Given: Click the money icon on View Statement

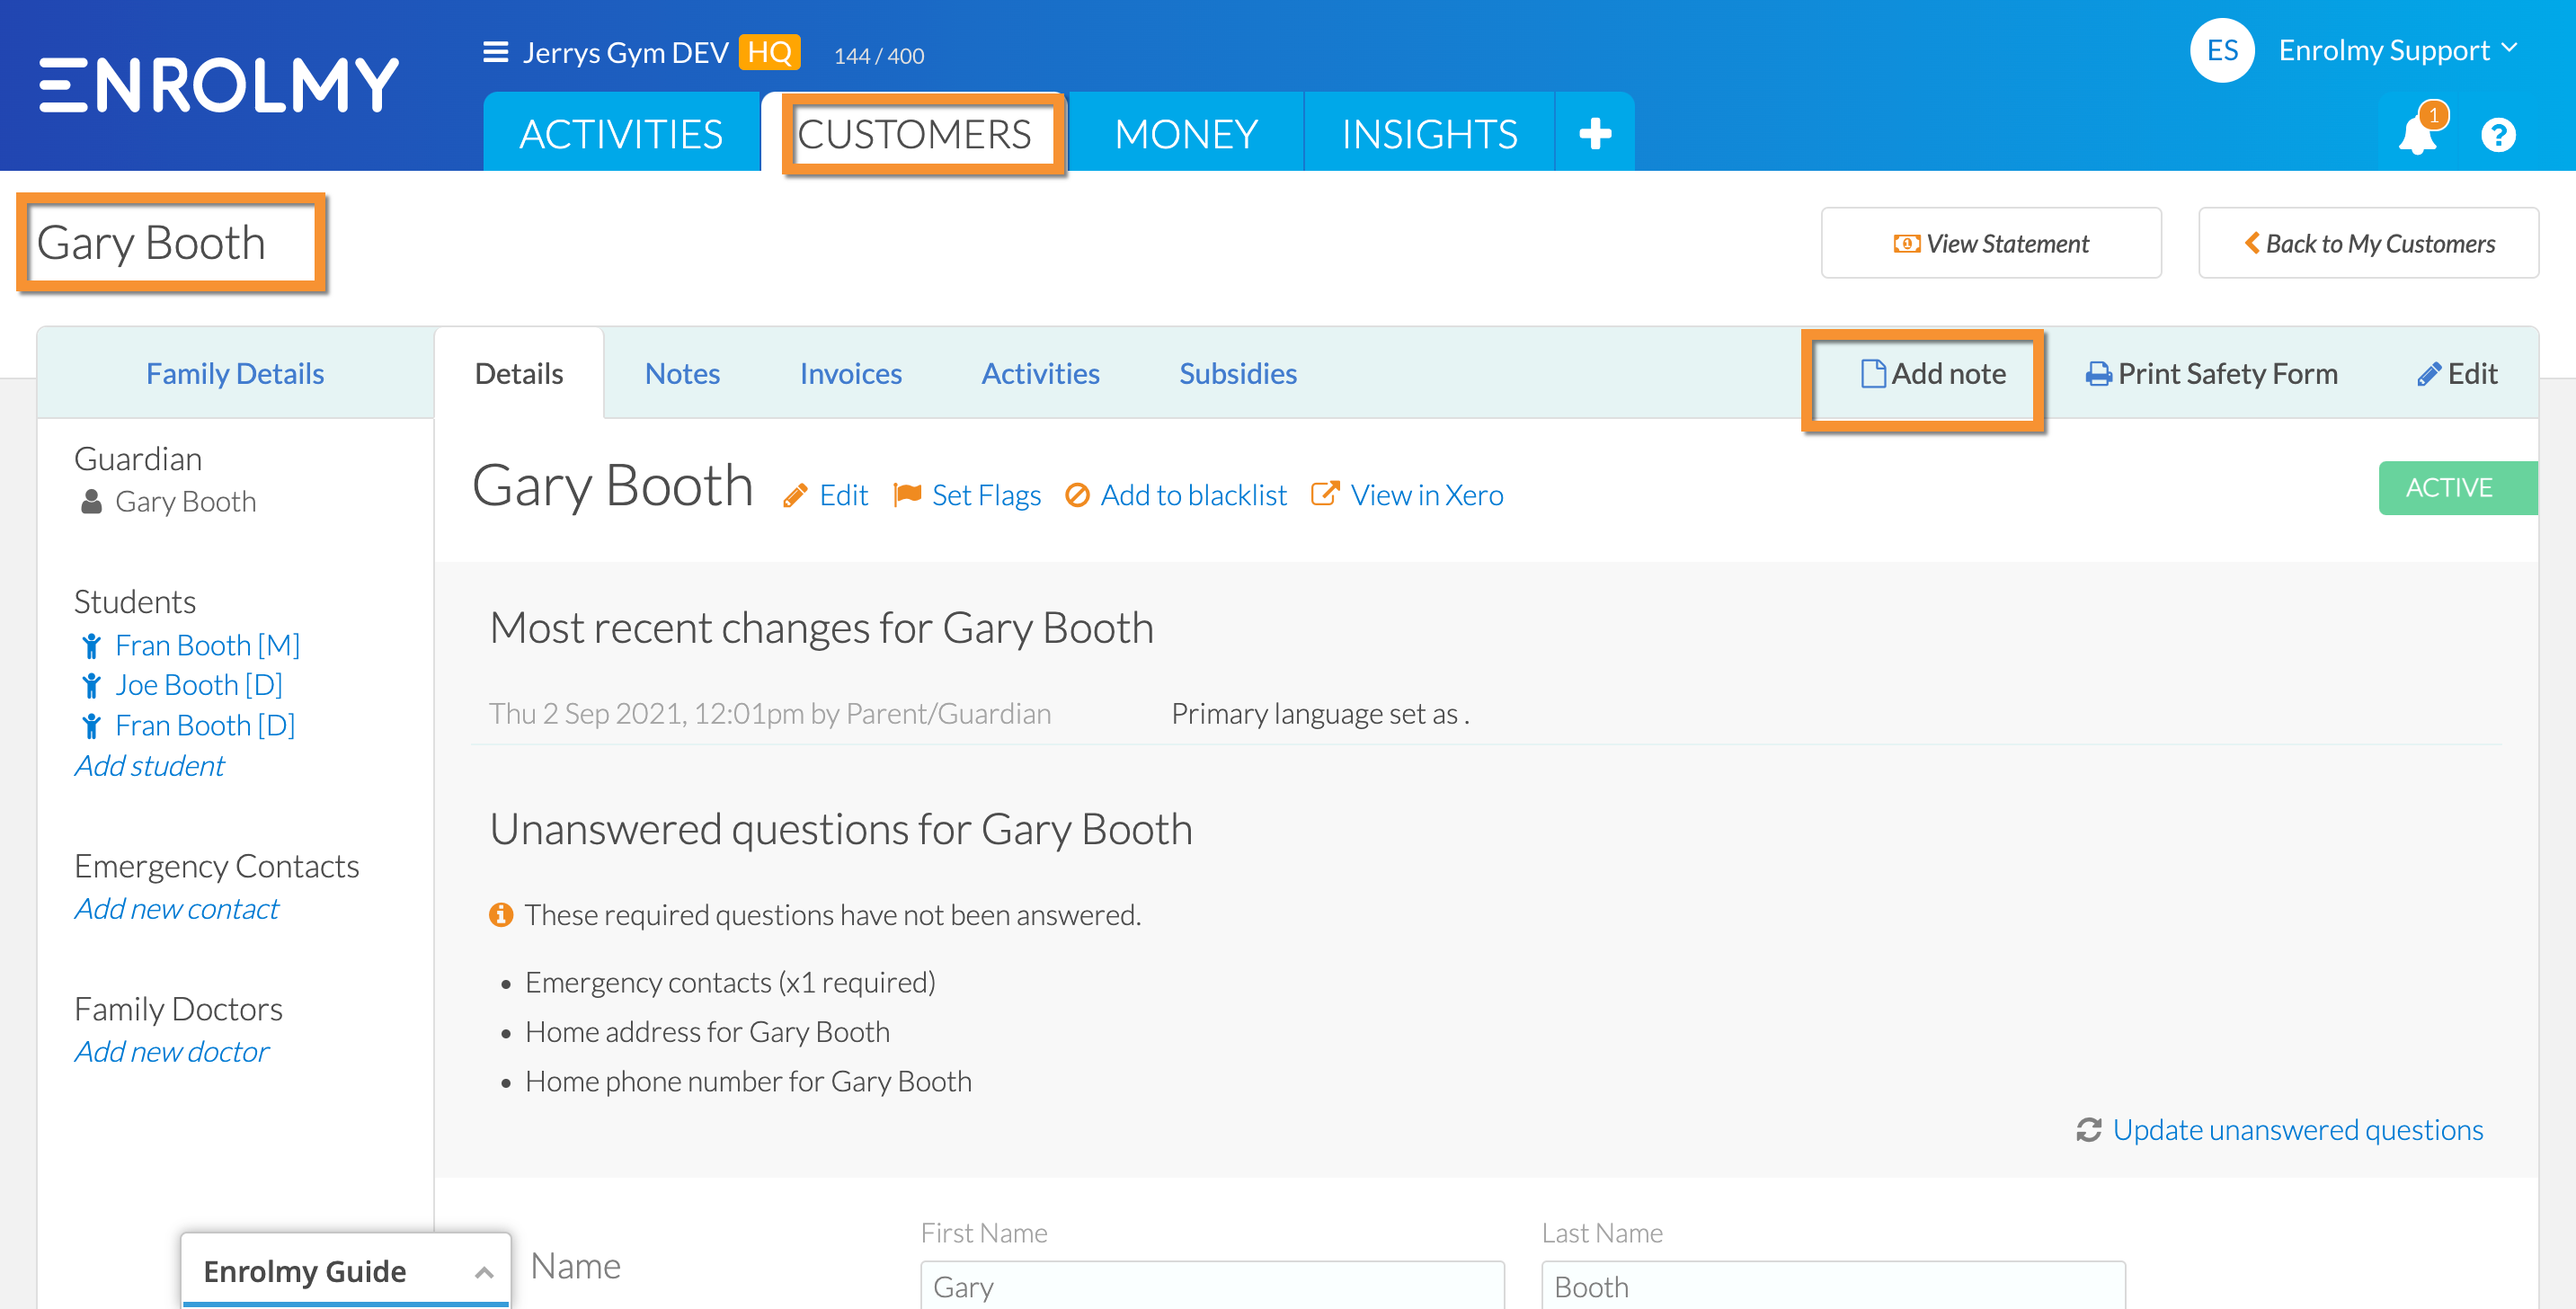Looking at the screenshot, I should 1906,243.
